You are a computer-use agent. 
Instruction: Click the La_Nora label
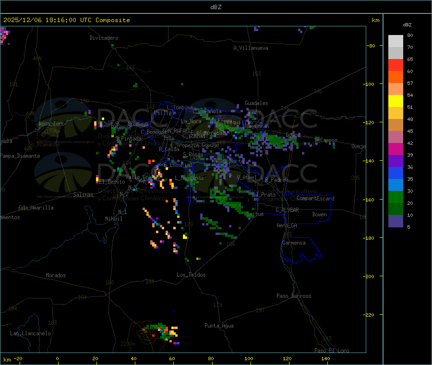(x=191, y=121)
